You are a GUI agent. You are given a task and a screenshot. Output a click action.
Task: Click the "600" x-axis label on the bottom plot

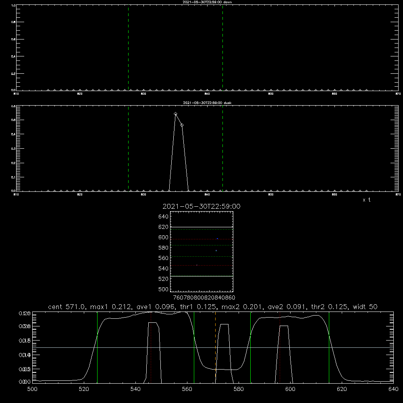click(290, 389)
